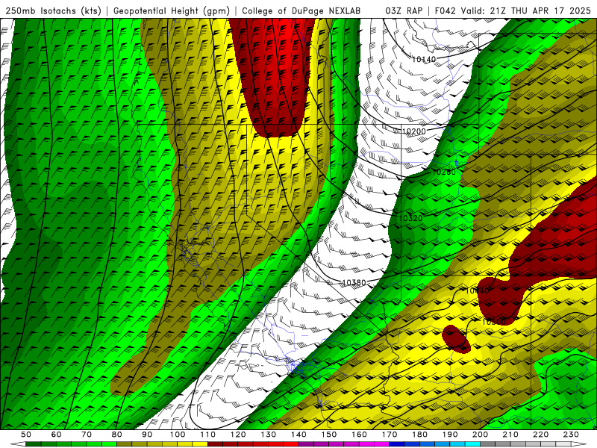This screenshot has width=597, height=448.
Task: Click the 180 value on color scale
Action: 420,435
